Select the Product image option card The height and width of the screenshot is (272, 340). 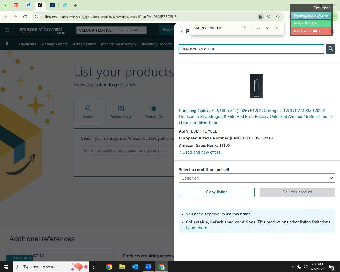pyautogui.click(x=121, y=112)
